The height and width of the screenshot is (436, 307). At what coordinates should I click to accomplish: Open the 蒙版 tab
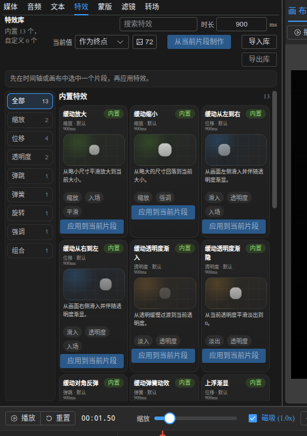[x=104, y=6]
